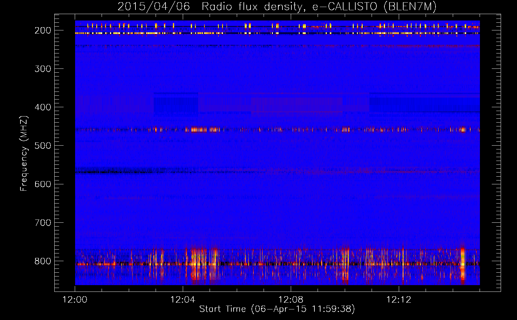Select the 400 frequency tick label
517x320 pixels.
pyautogui.click(x=43, y=107)
